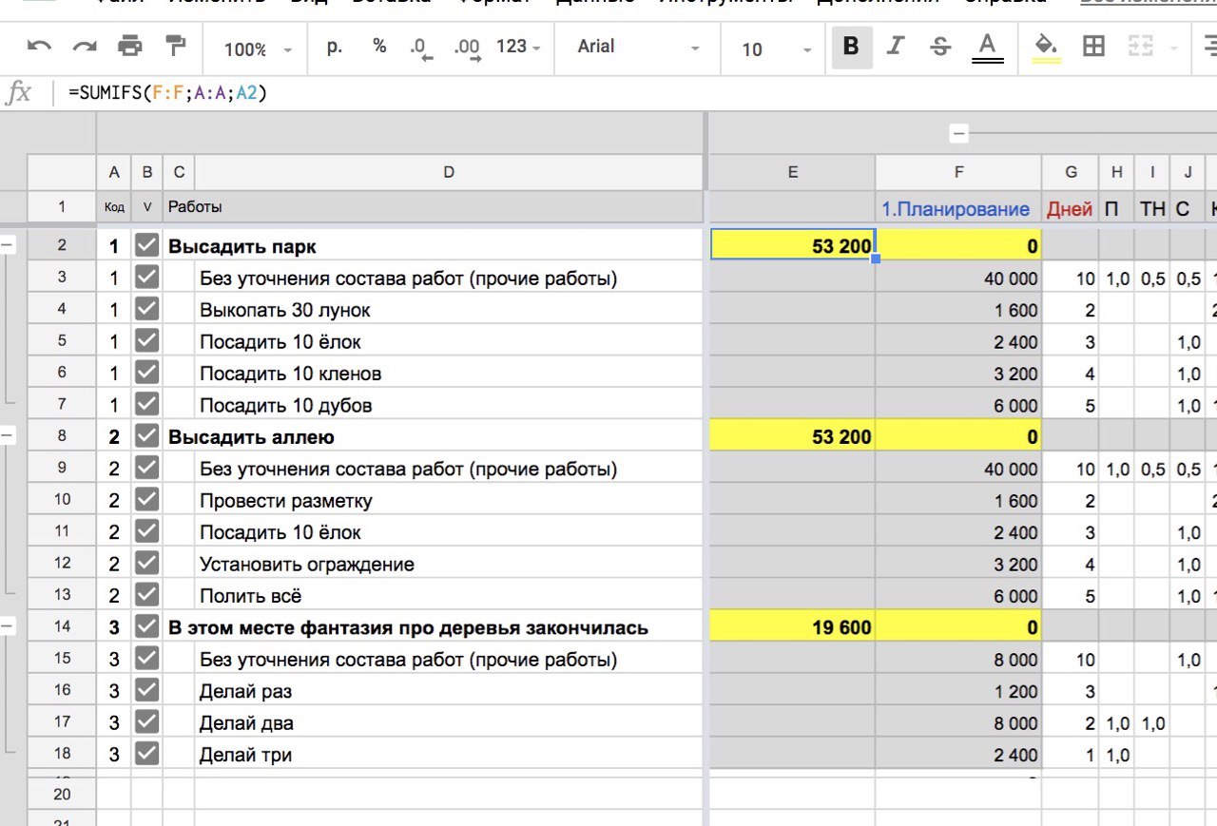Select the yellow 19 600 total cell
The width and height of the screenshot is (1217, 826).
792,628
